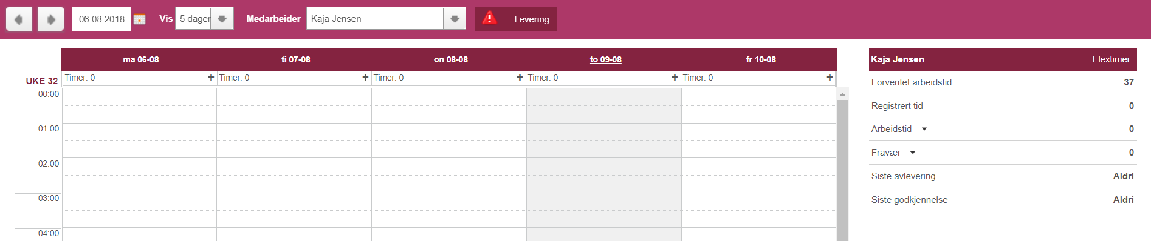Expand the Arbeidstid details arrow

pyautogui.click(x=924, y=129)
